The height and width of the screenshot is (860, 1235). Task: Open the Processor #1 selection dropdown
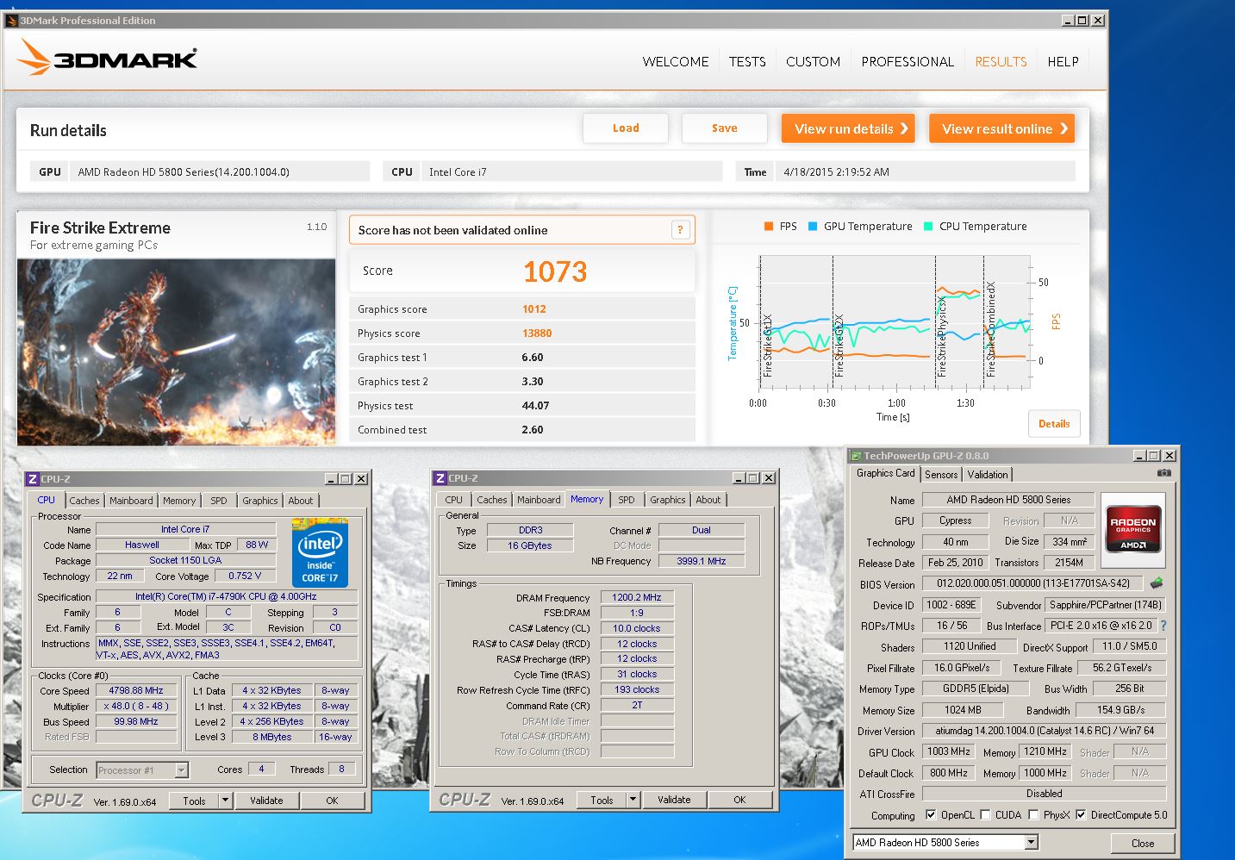click(x=181, y=770)
